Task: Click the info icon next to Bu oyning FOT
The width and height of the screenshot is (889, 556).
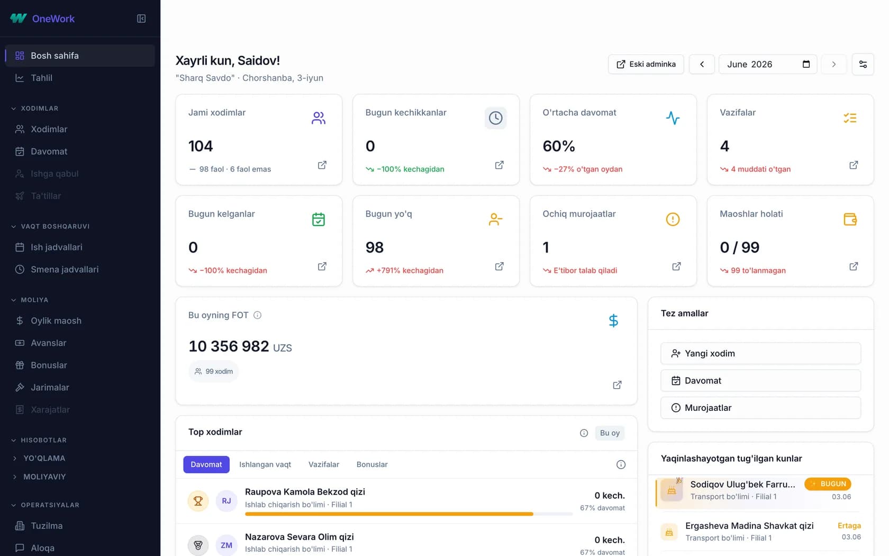Action: [257, 315]
